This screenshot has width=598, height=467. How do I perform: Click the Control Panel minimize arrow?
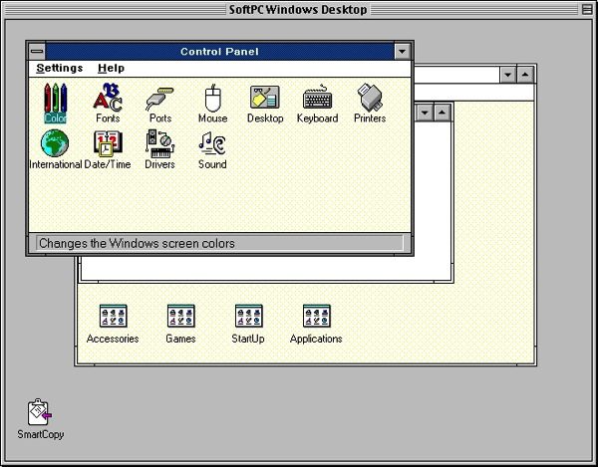point(402,51)
